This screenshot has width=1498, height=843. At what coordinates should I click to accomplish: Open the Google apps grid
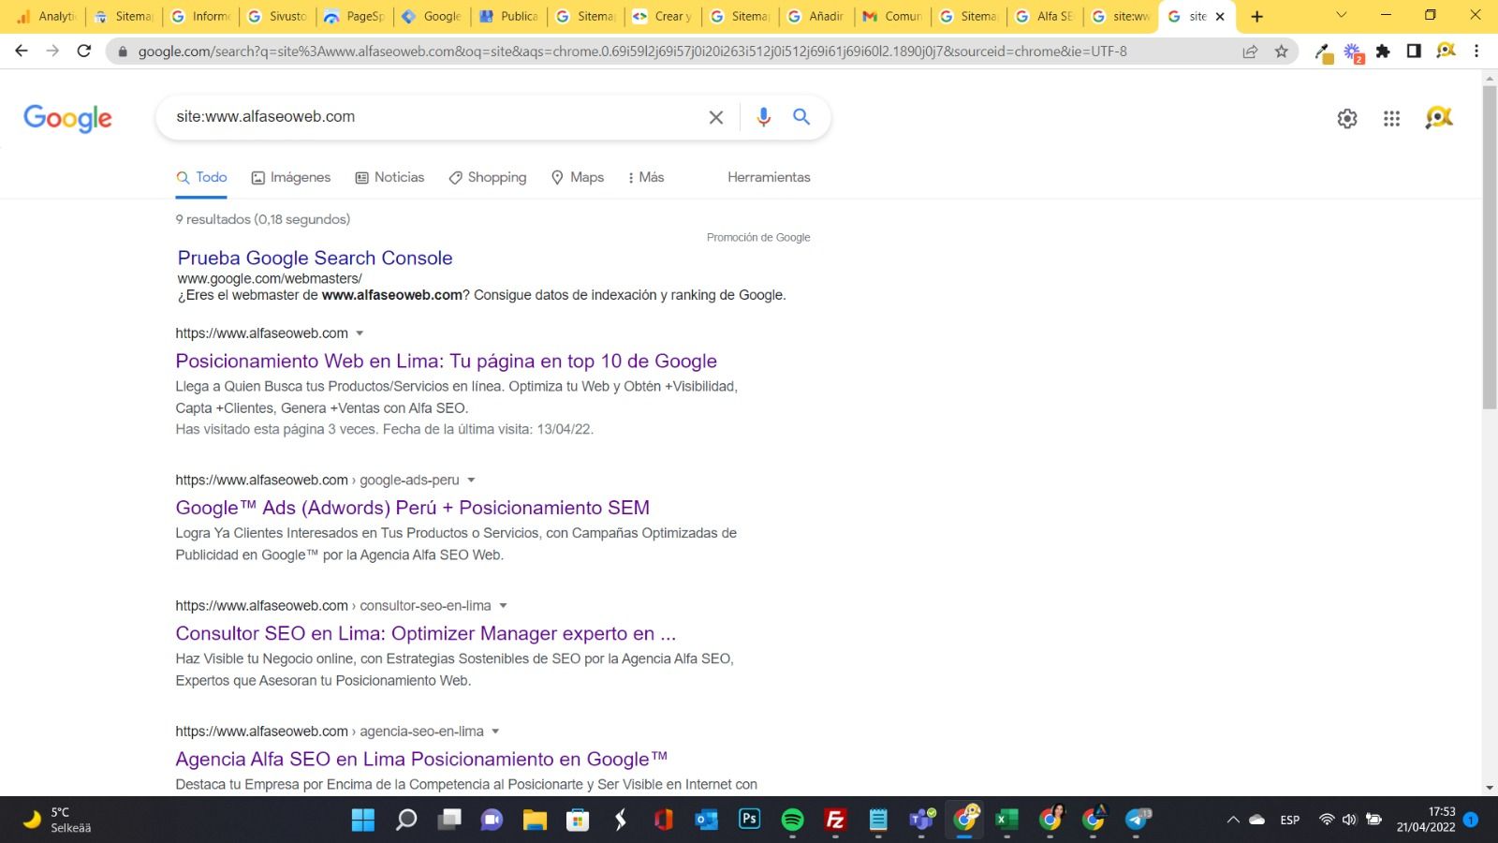1391,119
